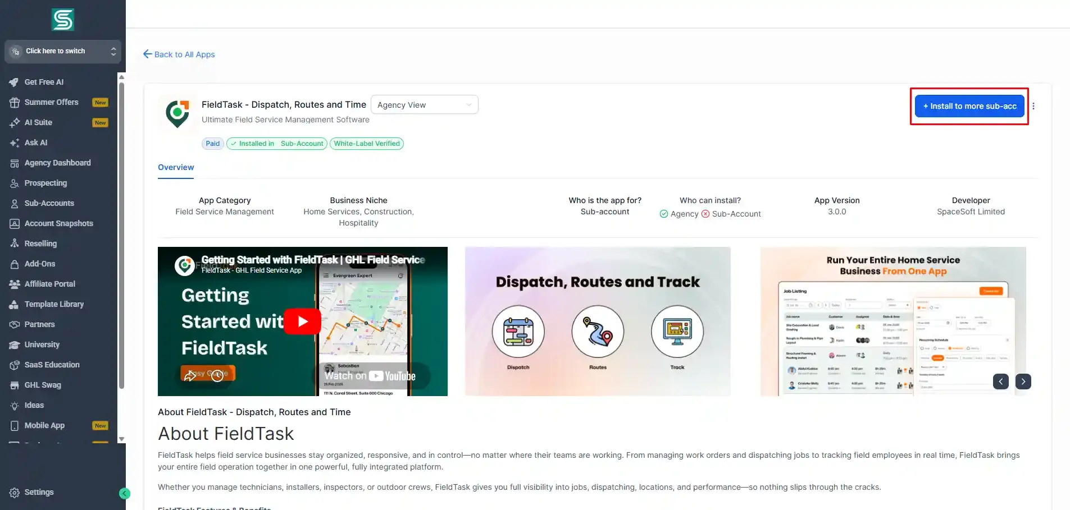The width and height of the screenshot is (1070, 510).
Task: Click the SpaceSoft Limited developer name
Action: pos(971,212)
